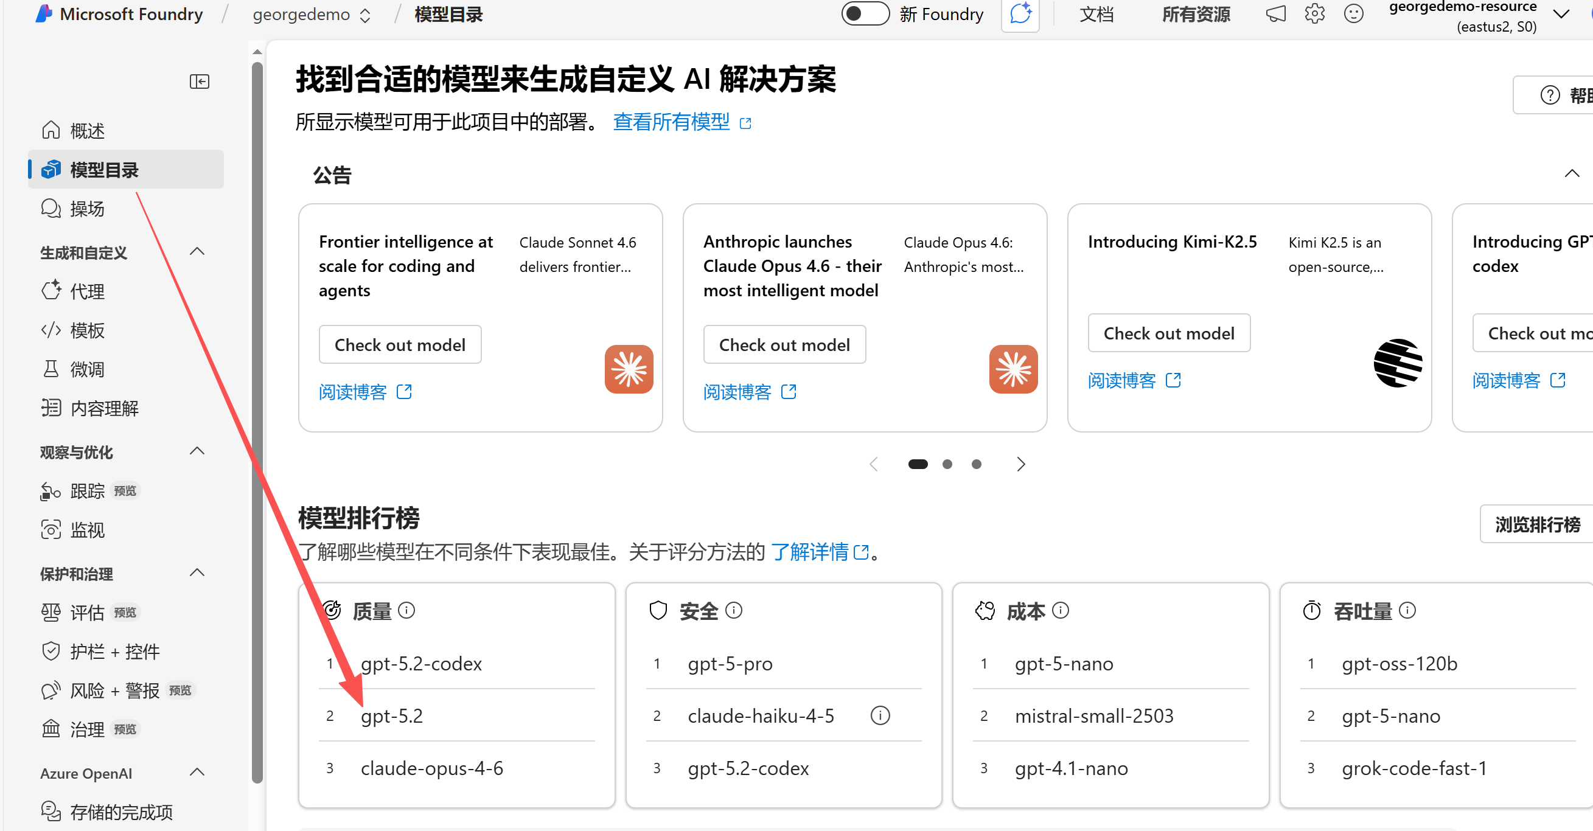Open the announcements megaphone icon

[1275, 13]
